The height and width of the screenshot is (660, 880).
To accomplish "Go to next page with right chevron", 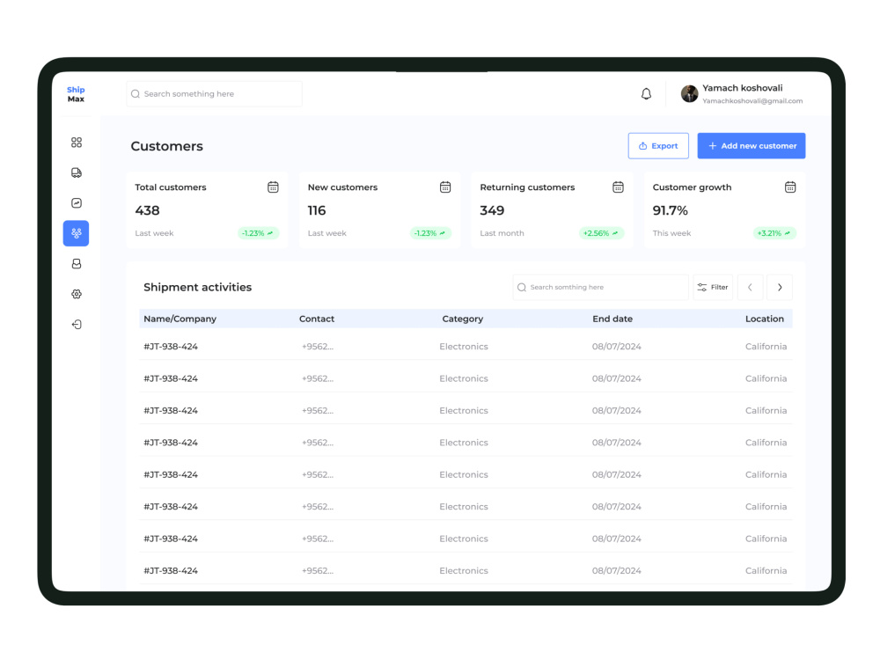I will pyautogui.click(x=780, y=287).
